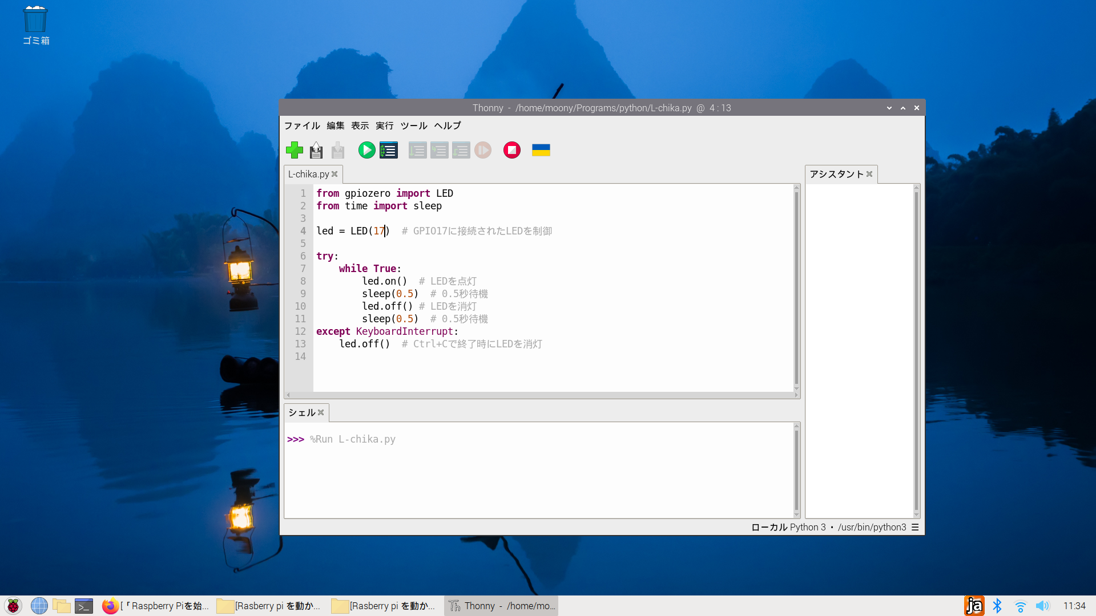
Task: Click the green New file plus icon
Action: coord(295,150)
